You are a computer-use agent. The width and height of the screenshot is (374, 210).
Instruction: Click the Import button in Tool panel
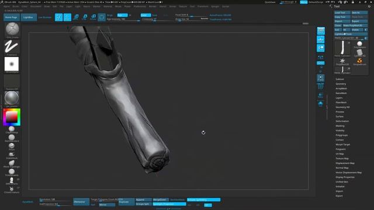coord(342,21)
